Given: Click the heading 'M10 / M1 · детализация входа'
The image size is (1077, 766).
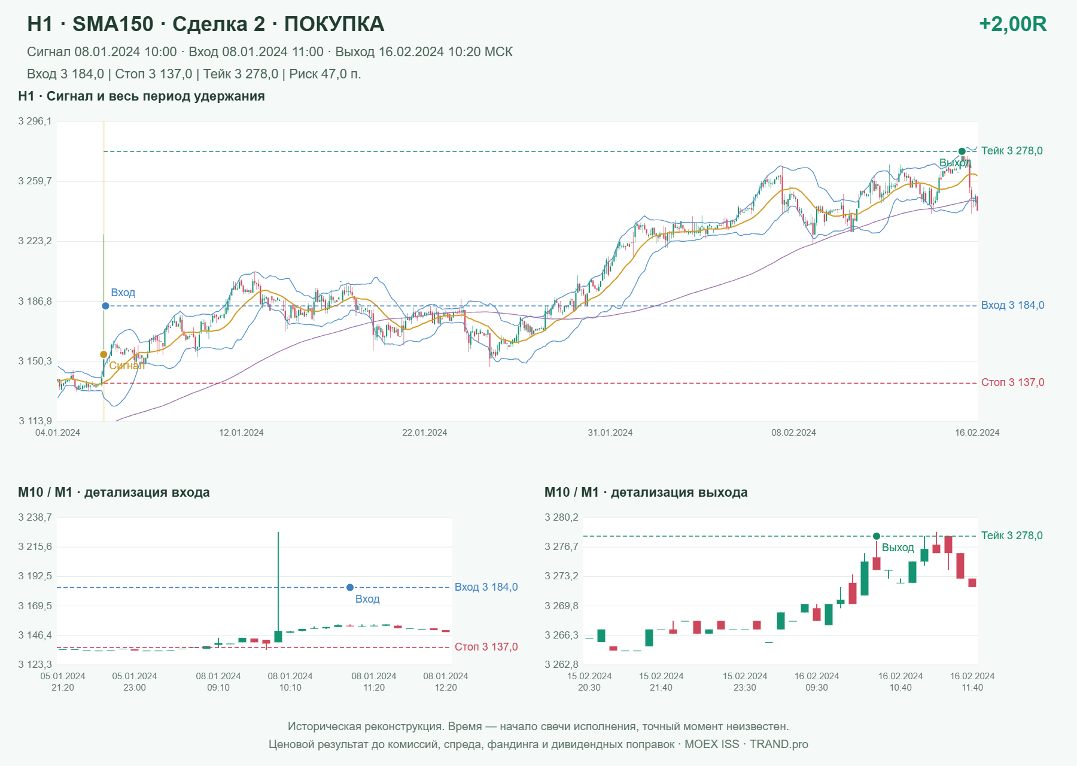Looking at the screenshot, I should coord(114,493).
